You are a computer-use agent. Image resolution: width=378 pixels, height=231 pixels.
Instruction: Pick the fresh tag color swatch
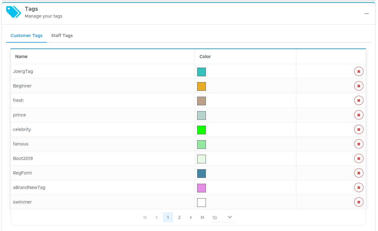point(202,101)
